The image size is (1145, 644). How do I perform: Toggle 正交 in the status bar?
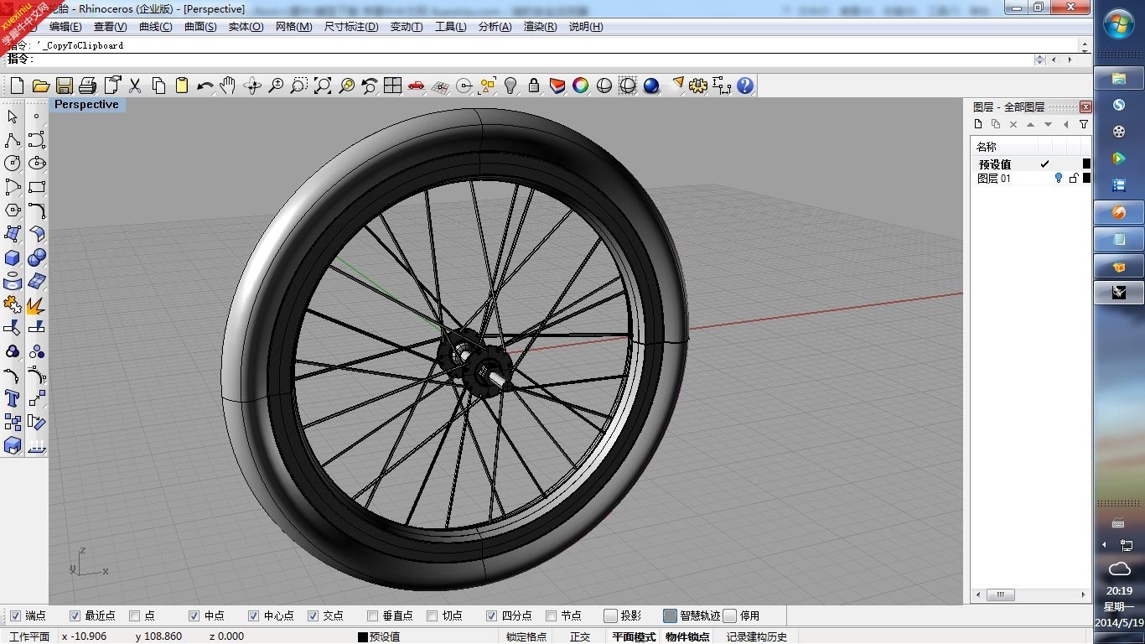click(580, 636)
